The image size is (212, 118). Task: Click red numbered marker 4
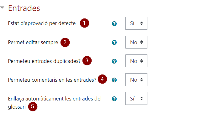pyautogui.click(x=102, y=79)
